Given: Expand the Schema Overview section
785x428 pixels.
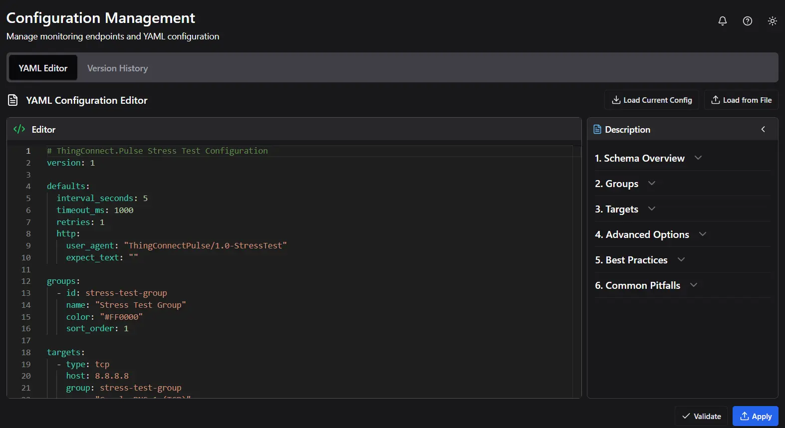Looking at the screenshot, I should coord(648,158).
